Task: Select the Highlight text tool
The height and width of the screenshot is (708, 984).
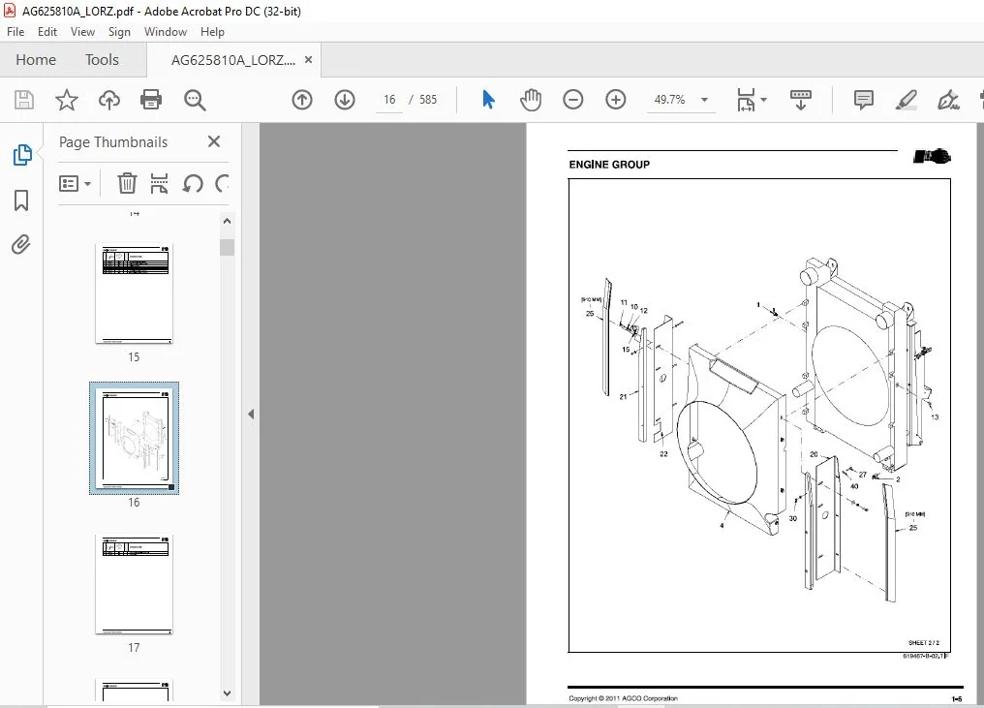Action: tap(907, 100)
